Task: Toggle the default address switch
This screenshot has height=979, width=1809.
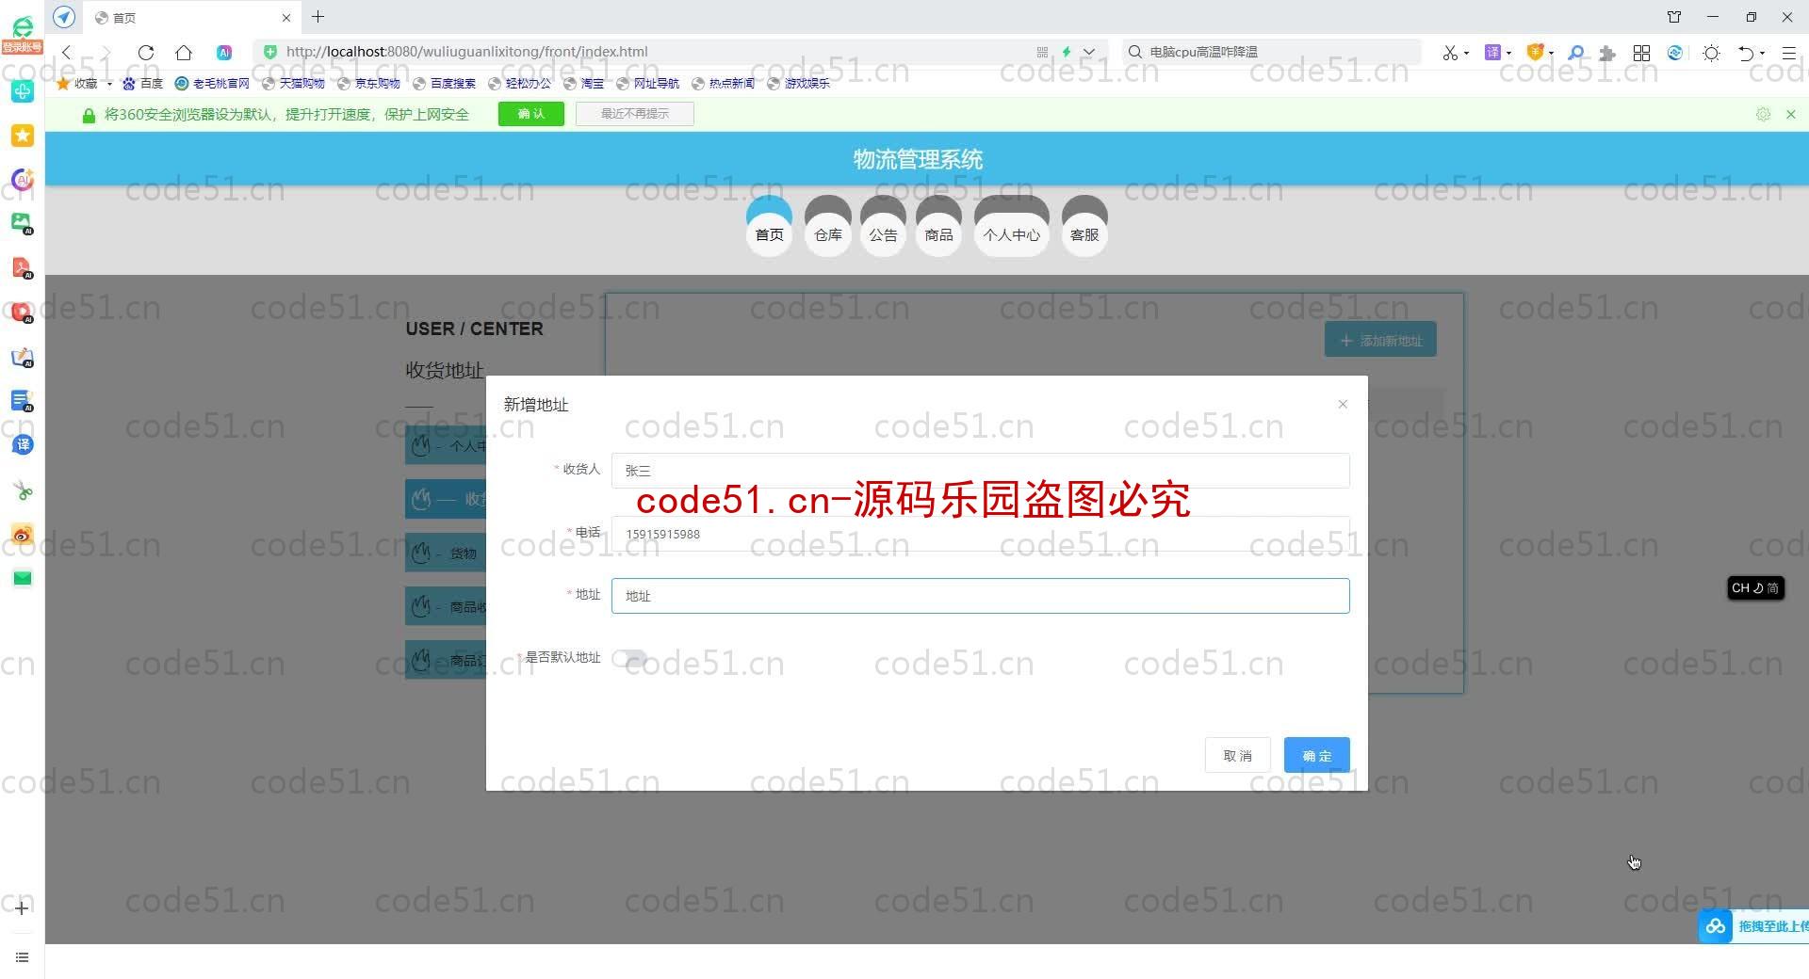Action: (x=629, y=658)
